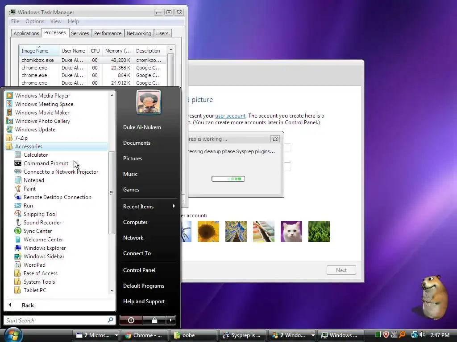Sort by the CPU column header
The image size is (457, 342).
tap(95, 51)
